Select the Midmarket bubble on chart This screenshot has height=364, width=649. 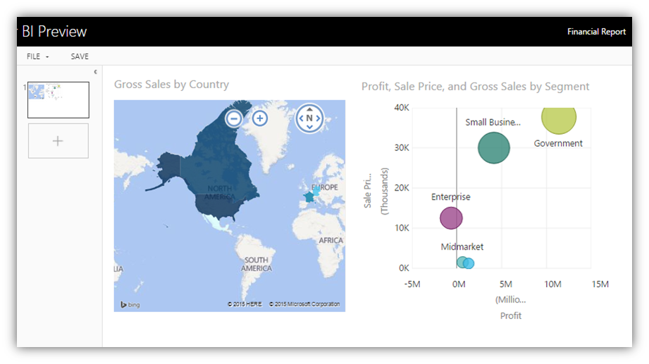click(x=462, y=262)
